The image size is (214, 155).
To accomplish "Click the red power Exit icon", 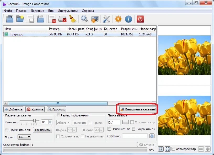I will [140, 19].
